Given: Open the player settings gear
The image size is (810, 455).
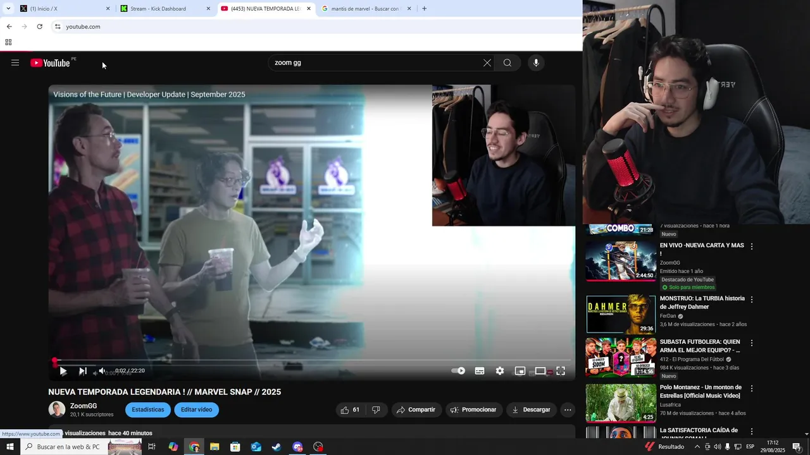Looking at the screenshot, I should 500,371.
